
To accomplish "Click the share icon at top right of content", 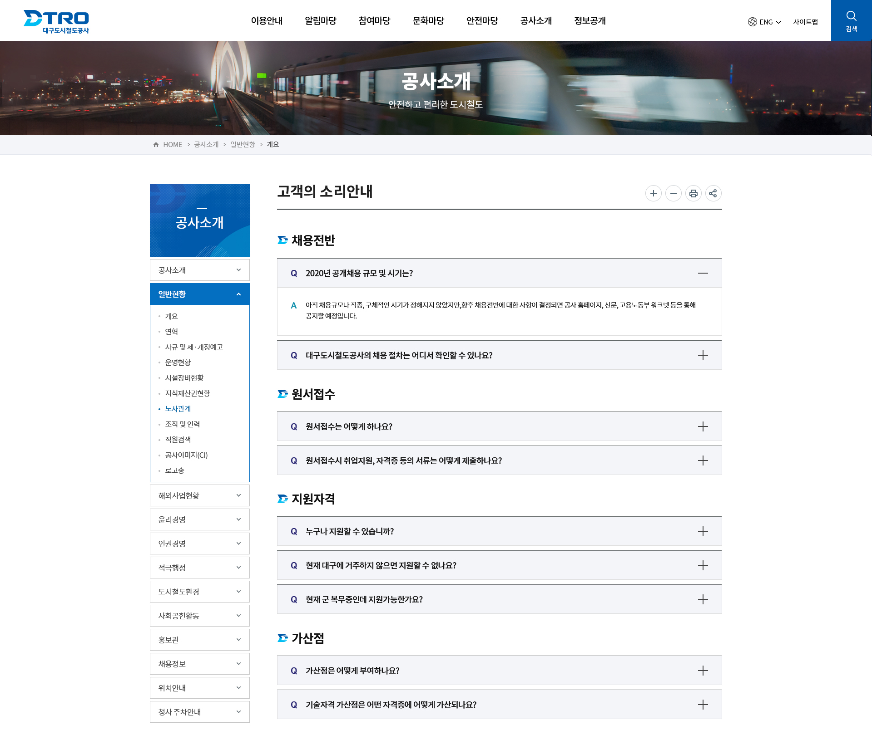I will [x=713, y=193].
